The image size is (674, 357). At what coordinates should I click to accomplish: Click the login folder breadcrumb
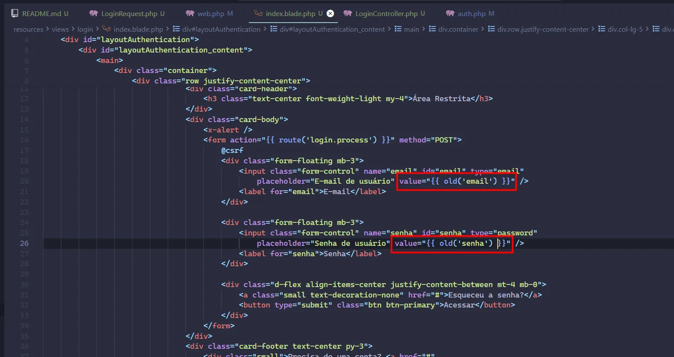click(x=85, y=29)
